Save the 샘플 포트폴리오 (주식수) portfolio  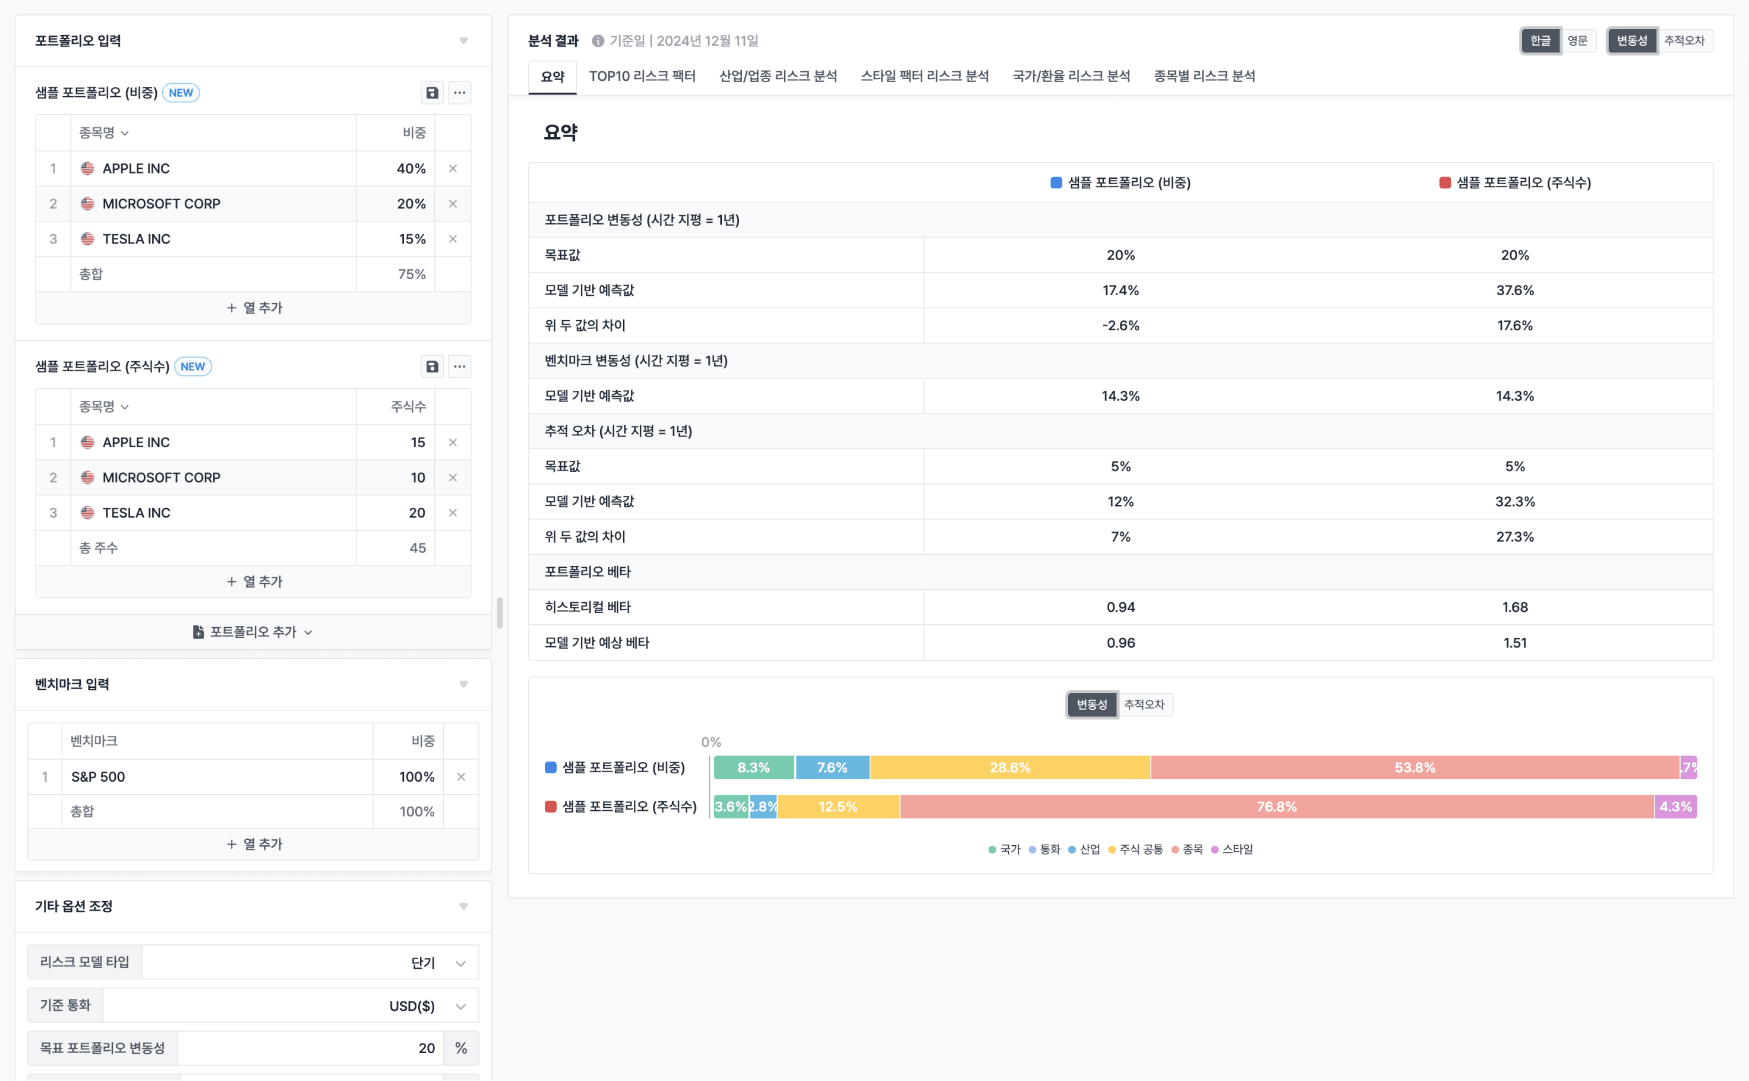click(432, 366)
